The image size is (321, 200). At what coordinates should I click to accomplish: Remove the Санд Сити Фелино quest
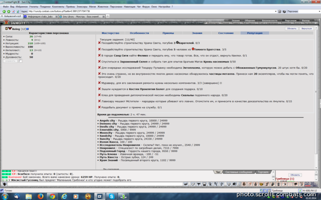(100, 55)
